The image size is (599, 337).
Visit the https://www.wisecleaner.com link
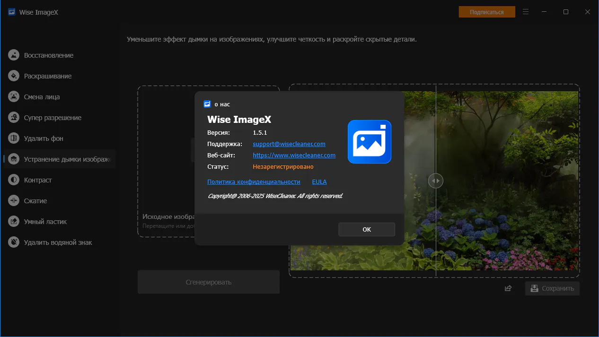coord(294,155)
